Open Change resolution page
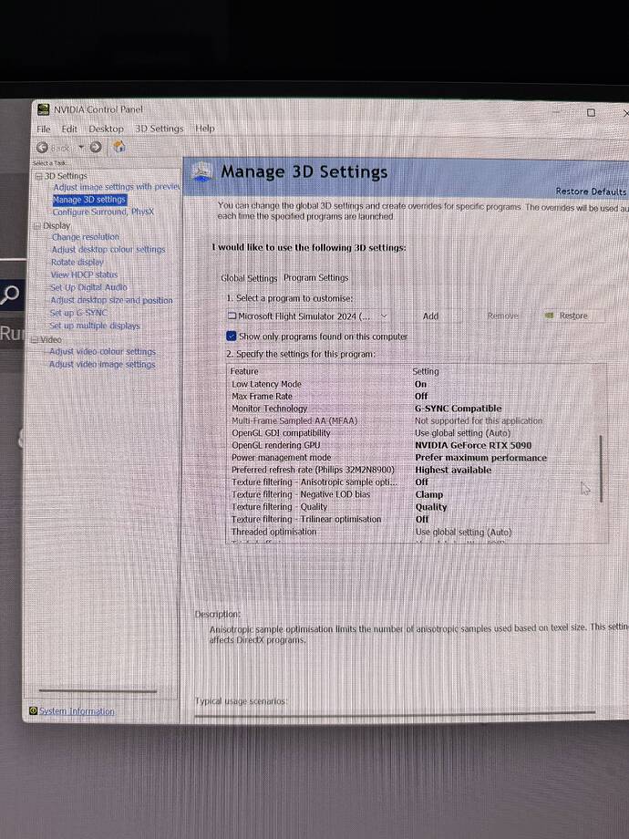629x839 pixels. click(85, 237)
